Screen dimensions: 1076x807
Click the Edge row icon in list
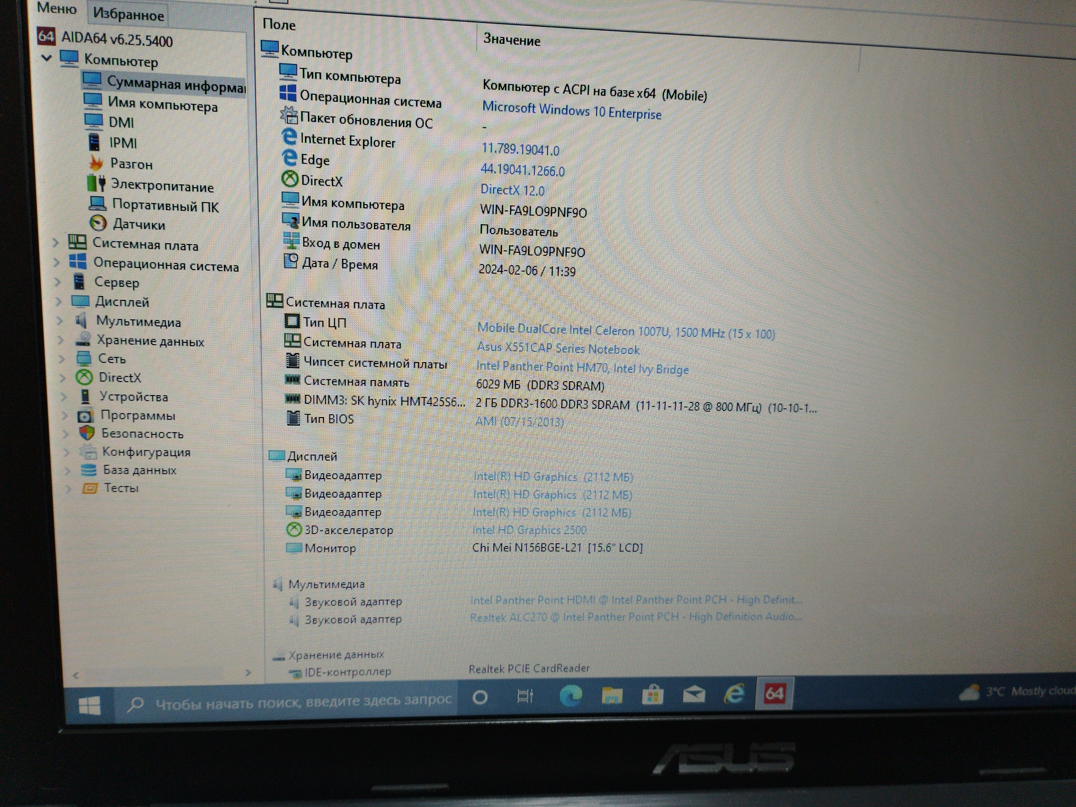289,157
